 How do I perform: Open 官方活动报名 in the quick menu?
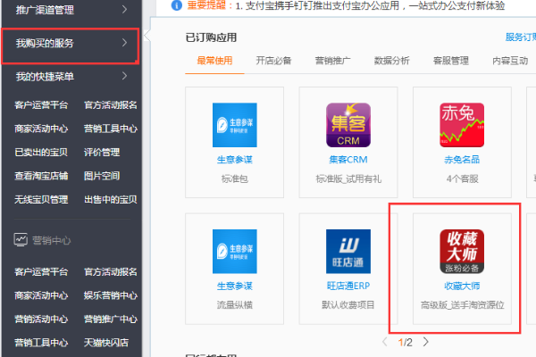click(111, 105)
